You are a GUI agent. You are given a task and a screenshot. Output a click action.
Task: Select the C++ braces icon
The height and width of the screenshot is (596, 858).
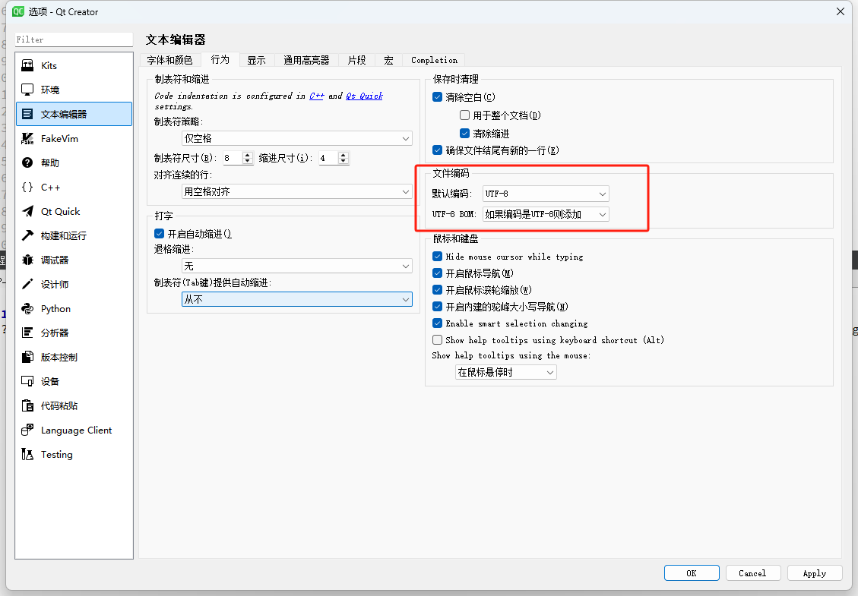[x=27, y=187]
